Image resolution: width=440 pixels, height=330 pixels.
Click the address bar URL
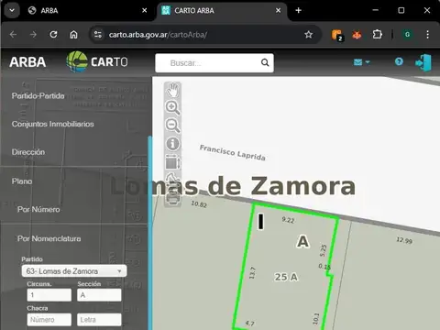158,35
